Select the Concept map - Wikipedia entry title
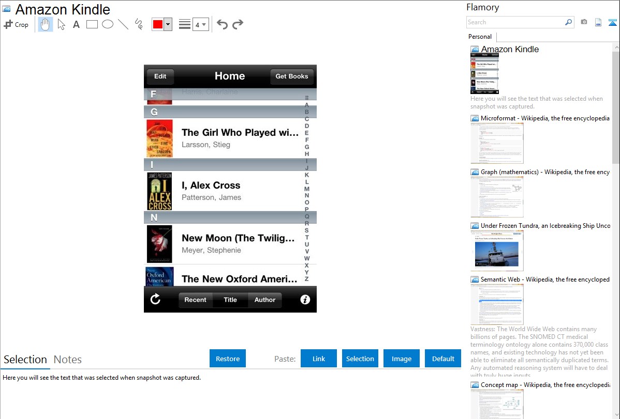The height and width of the screenshot is (419, 620). click(x=545, y=384)
